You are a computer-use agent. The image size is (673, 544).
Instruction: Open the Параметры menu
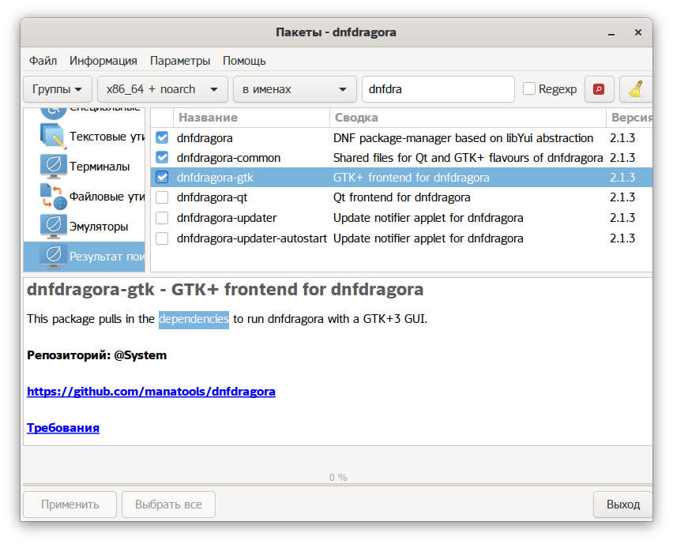pyautogui.click(x=180, y=61)
